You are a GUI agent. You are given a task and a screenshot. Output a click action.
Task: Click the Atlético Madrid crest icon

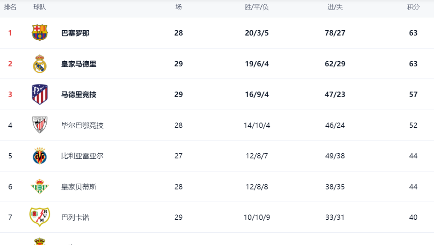pyautogui.click(x=40, y=94)
